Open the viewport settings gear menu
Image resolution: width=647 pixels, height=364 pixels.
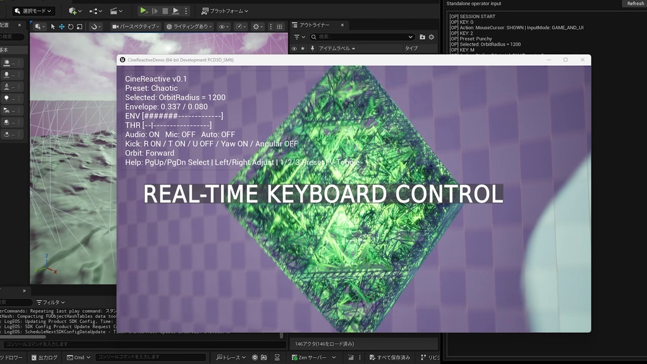pos(258,27)
